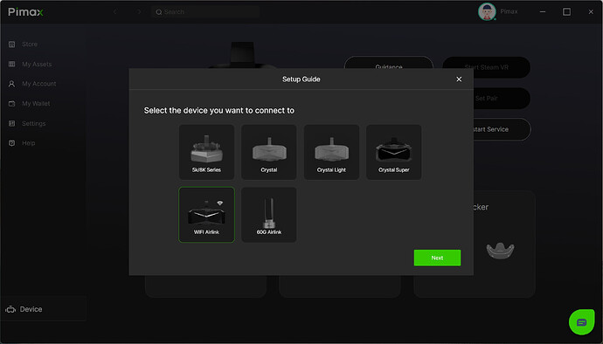The image size is (603, 344).
Task: Open My Account page icon
Action: pyautogui.click(x=11, y=84)
